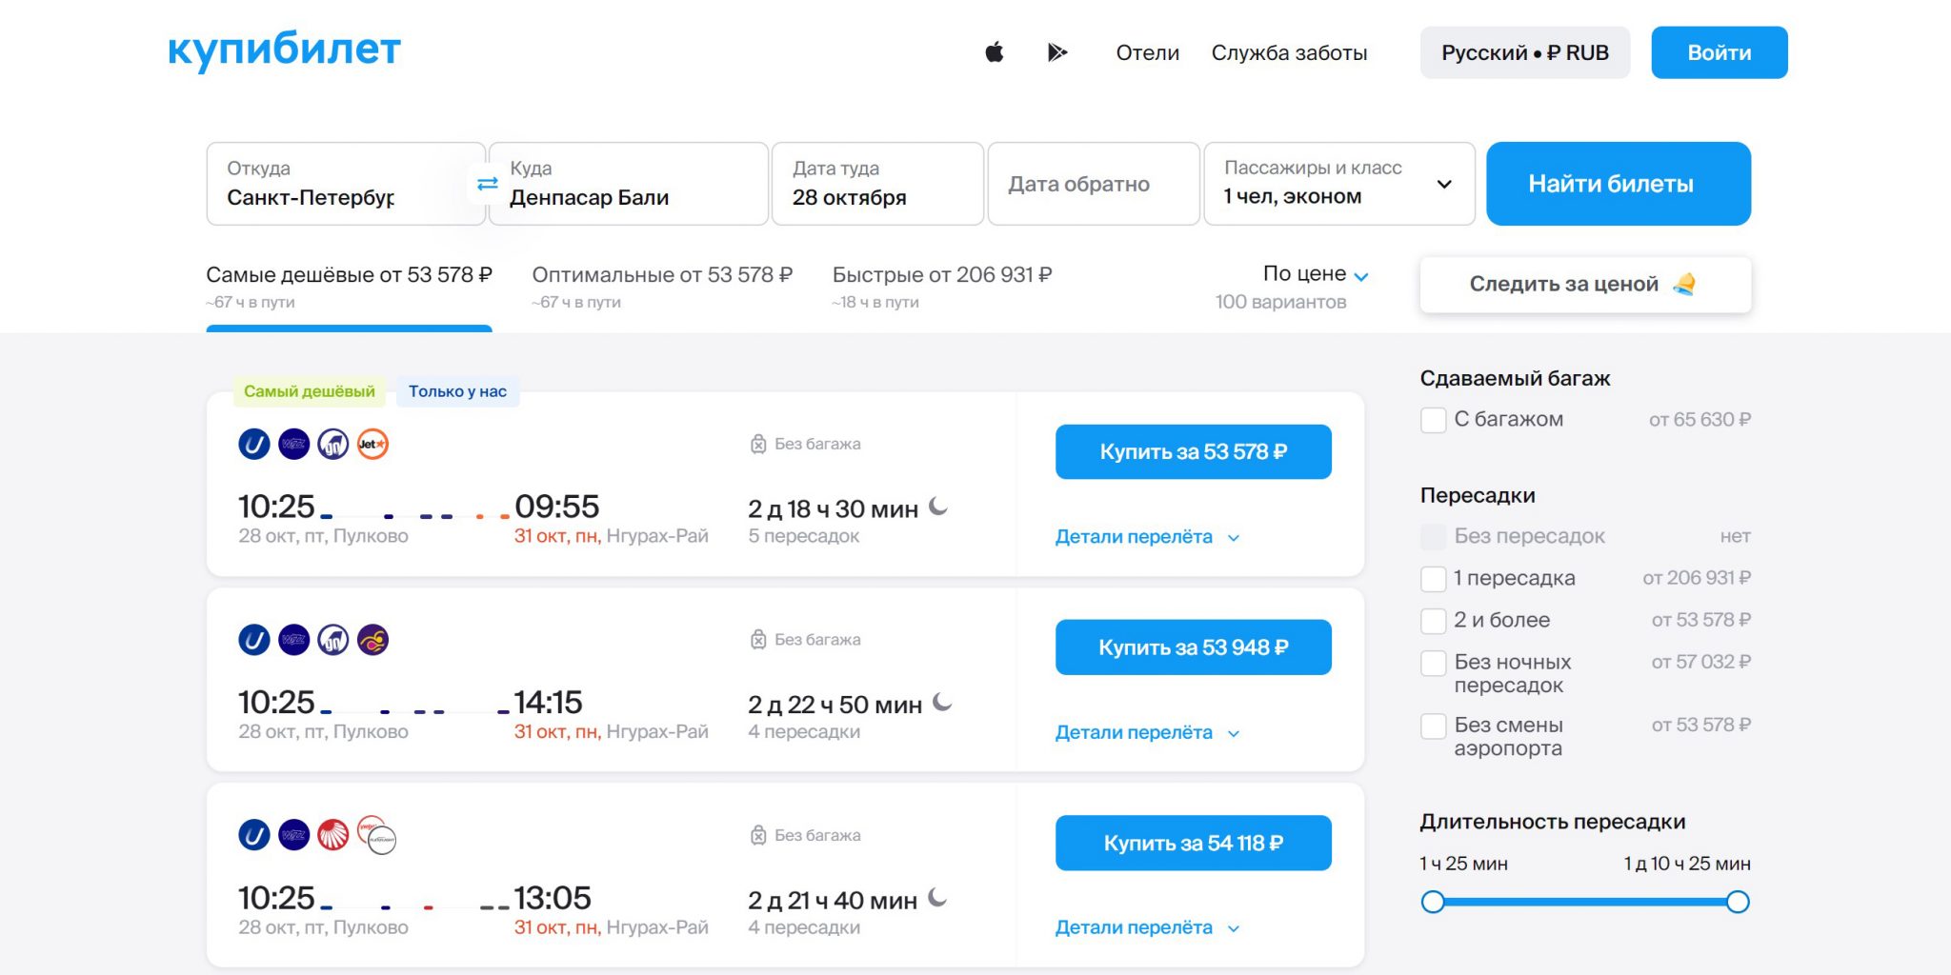
Task: Open the 'По цене' sorting dropdown
Action: pos(1315,274)
